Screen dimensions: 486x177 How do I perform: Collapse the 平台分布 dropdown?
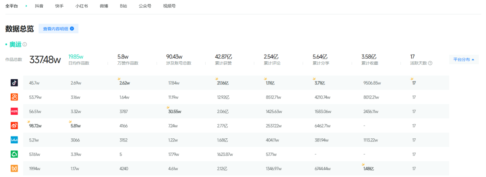click(x=463, y=59)
